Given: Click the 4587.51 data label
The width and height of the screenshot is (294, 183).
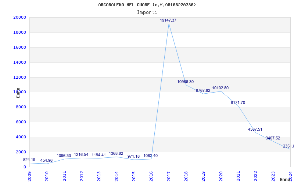Looking at the screenshot, I should 255,129.
